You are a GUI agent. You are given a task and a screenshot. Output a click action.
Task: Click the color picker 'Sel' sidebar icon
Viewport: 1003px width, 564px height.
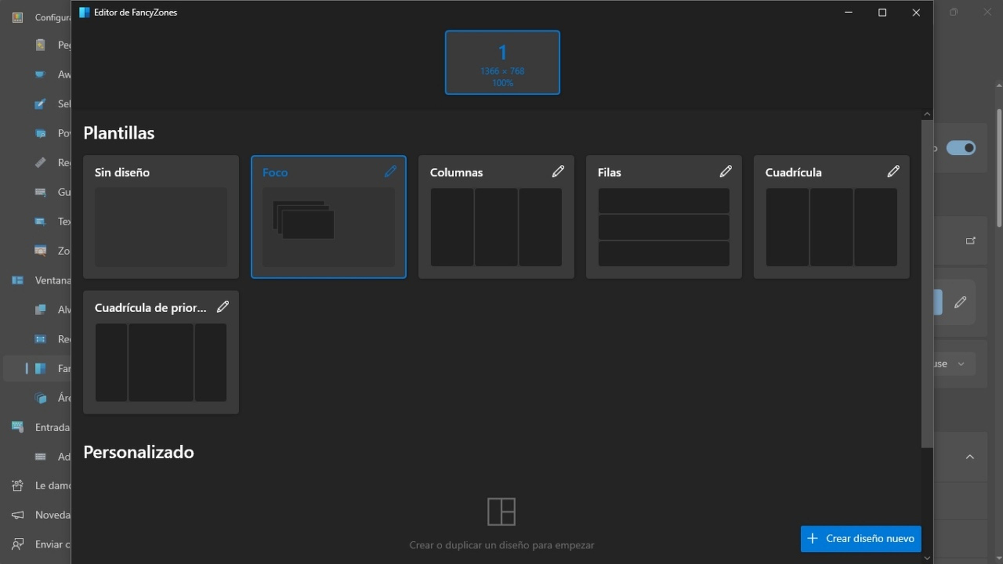[x=40, y=104]
